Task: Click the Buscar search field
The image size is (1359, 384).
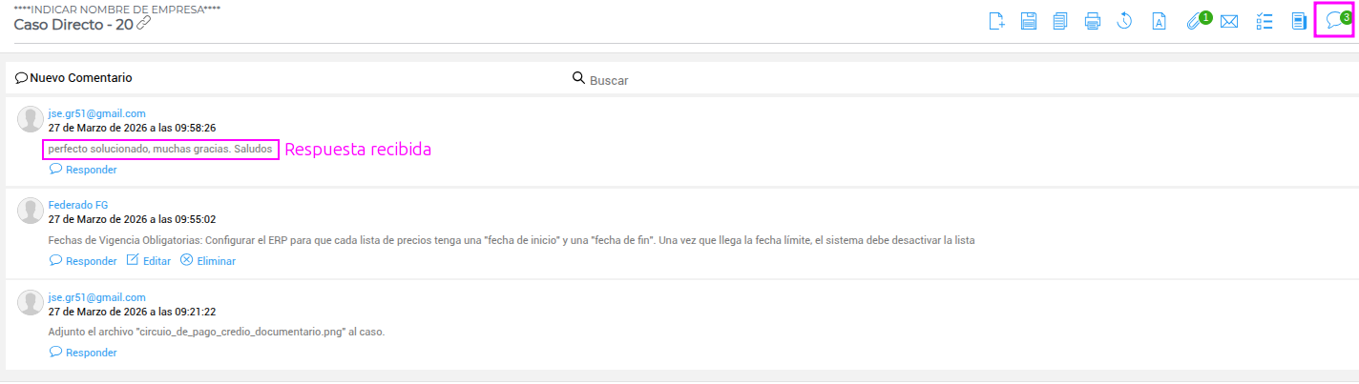Action: [x=668, y=80]
